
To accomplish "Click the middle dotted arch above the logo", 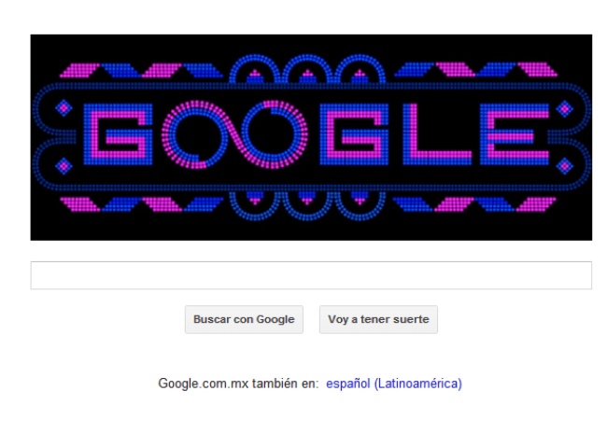I will 307,69.
